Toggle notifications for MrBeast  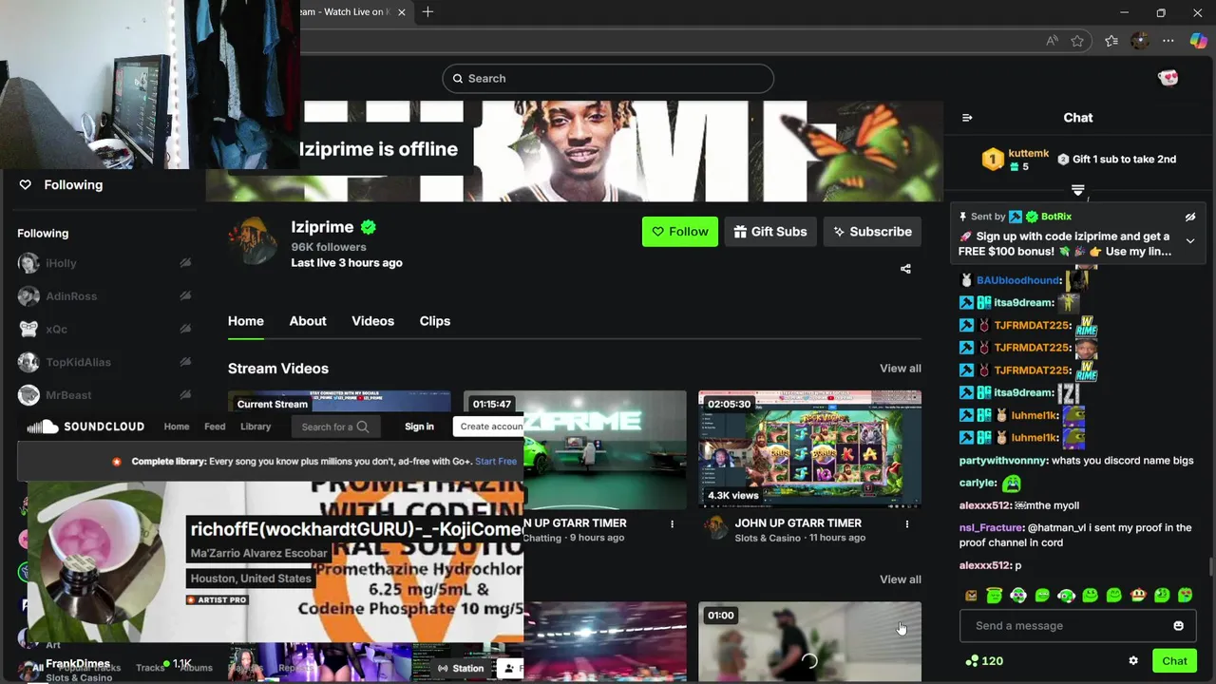(185, 395)
